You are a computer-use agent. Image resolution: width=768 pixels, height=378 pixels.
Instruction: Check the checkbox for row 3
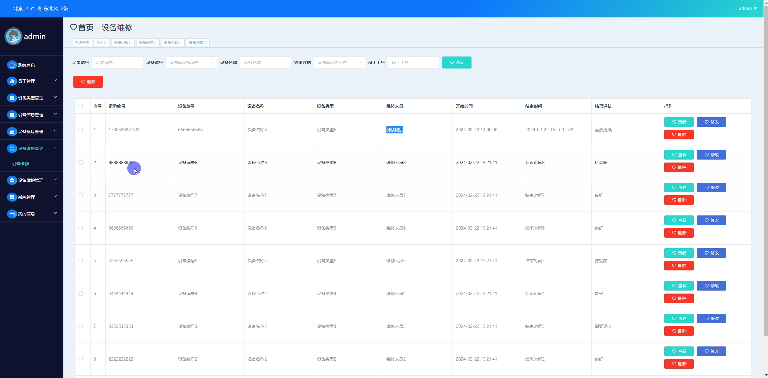coord(81,195)
